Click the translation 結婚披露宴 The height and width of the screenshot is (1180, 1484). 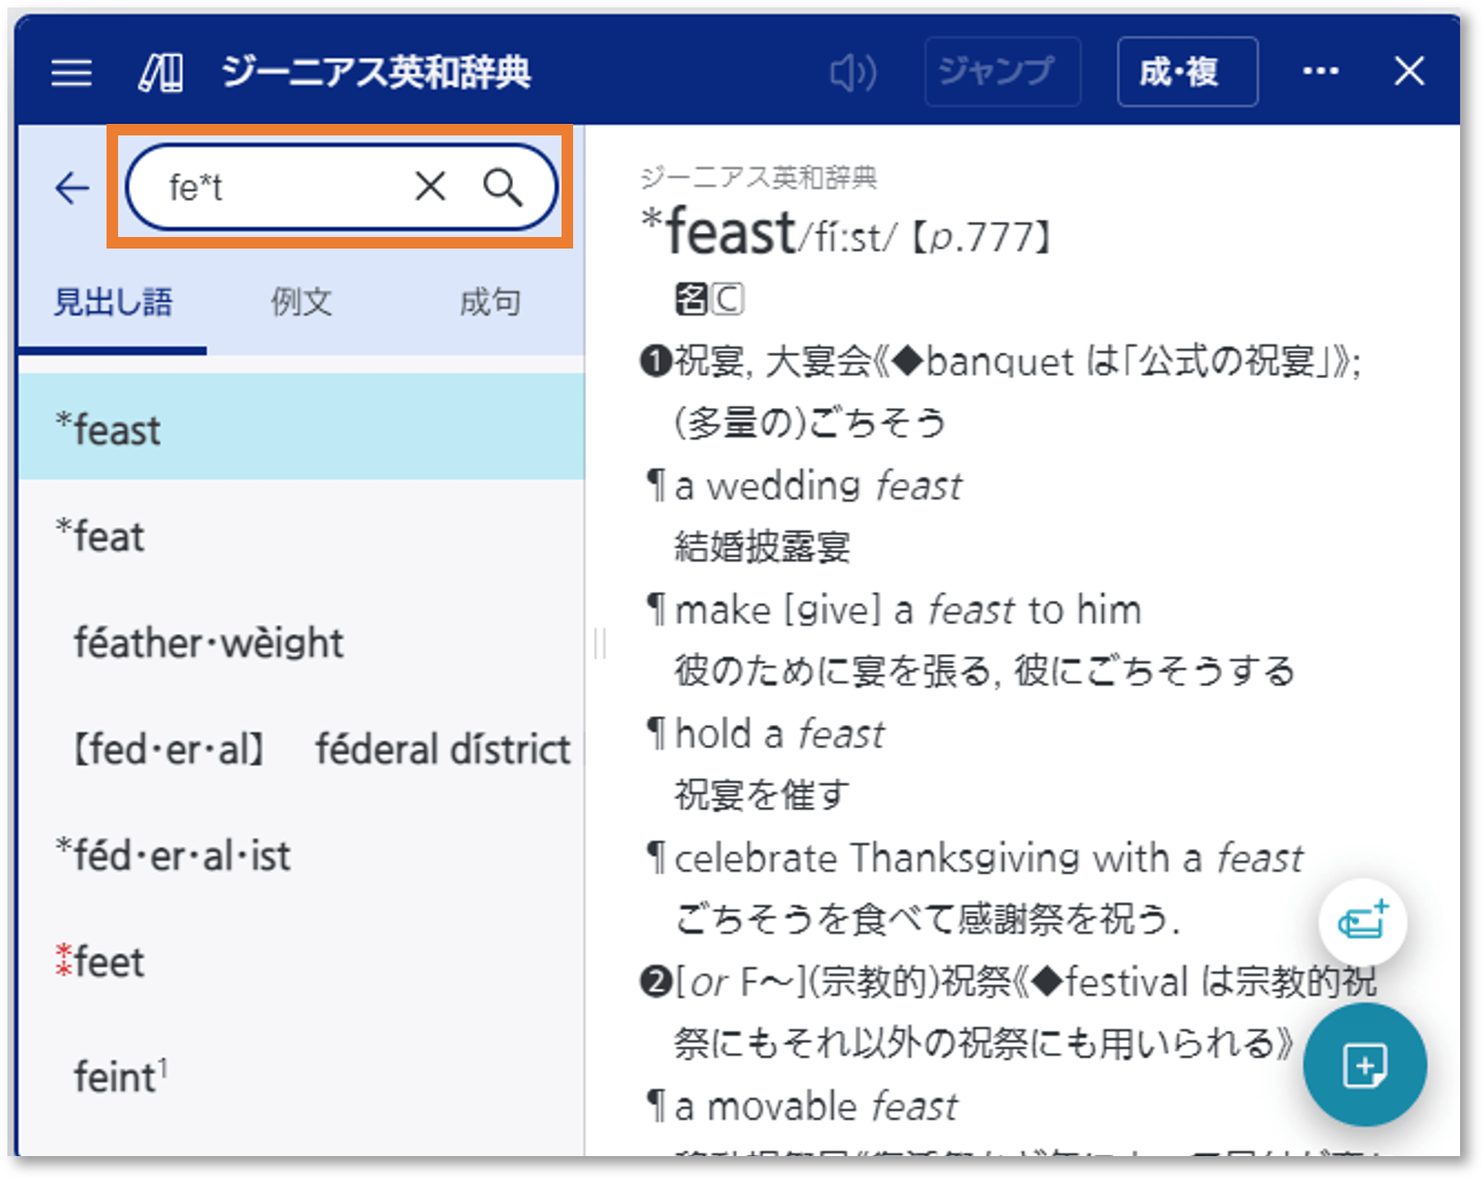[x=762, y=547]
